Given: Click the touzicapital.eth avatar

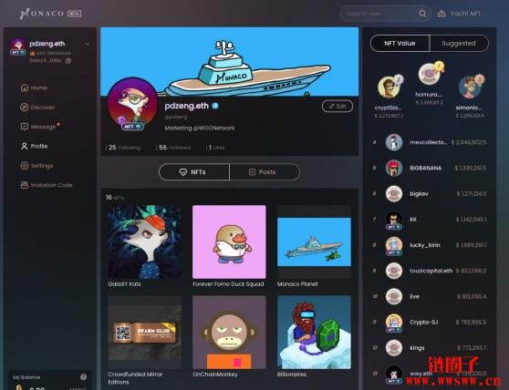Looking at the screenshot, I should click(394, 271).
